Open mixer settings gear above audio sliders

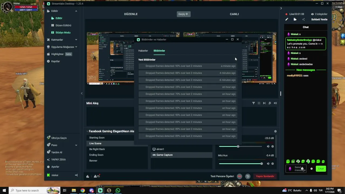(x=275, y=131)
